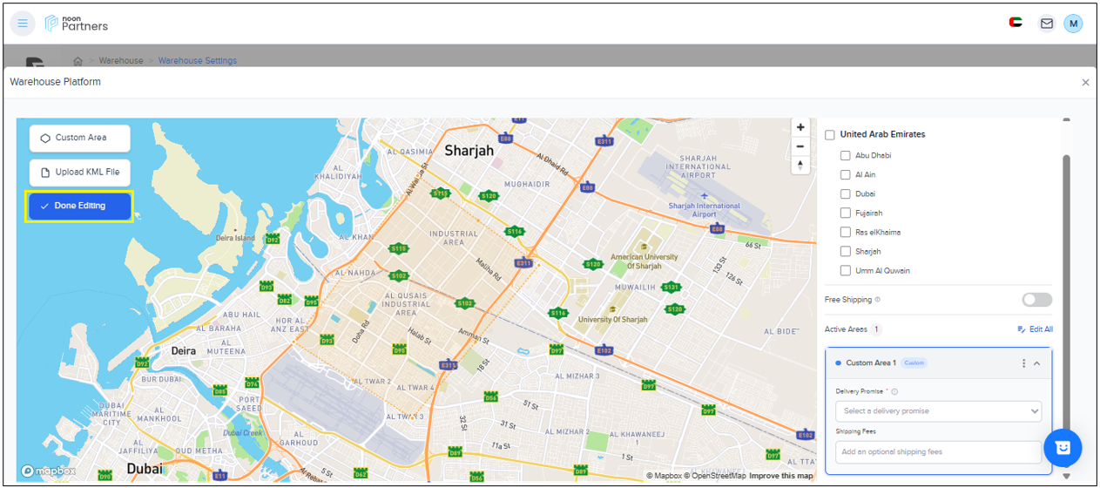
Task: Go to Warehouse breadcrumb
Action: (x=121, y=61)
